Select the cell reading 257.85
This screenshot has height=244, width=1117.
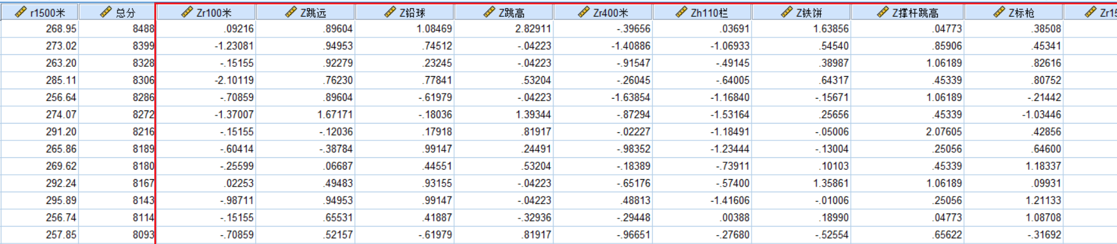[39, 235]
